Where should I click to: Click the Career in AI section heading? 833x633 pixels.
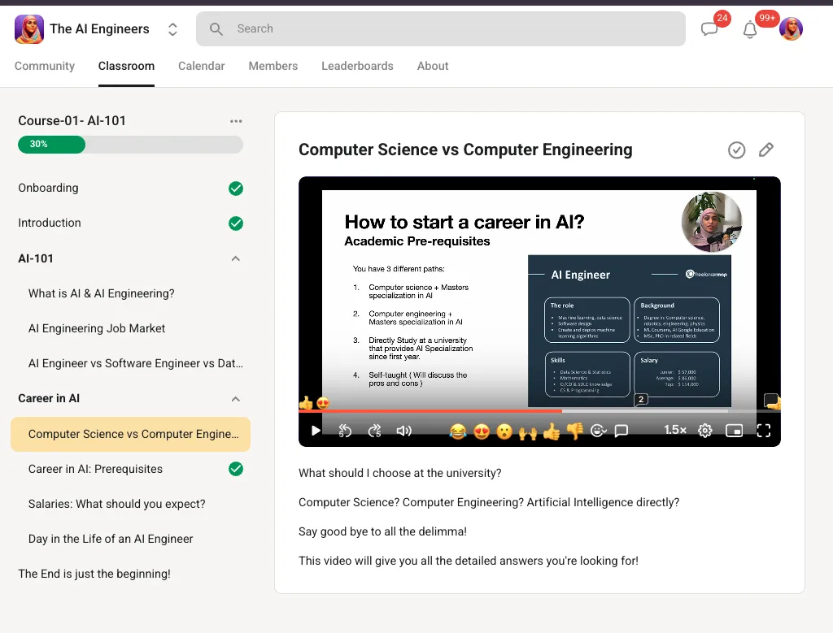49,398
